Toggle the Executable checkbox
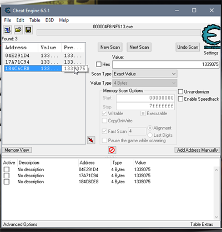 click(x=143, y=114)
